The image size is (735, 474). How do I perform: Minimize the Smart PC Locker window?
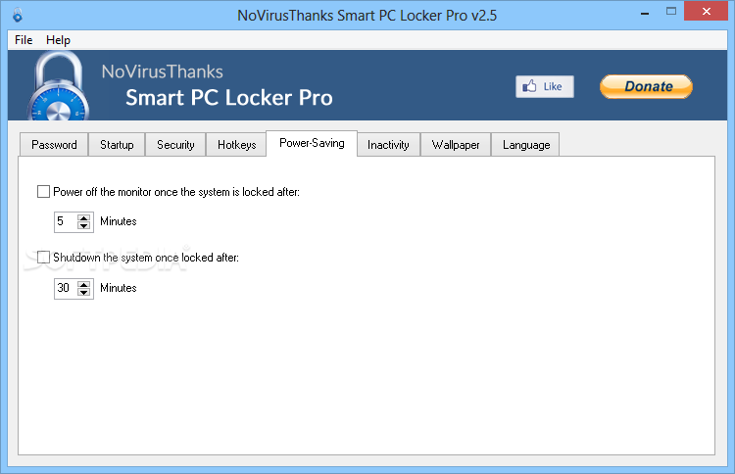coord(645,12)
